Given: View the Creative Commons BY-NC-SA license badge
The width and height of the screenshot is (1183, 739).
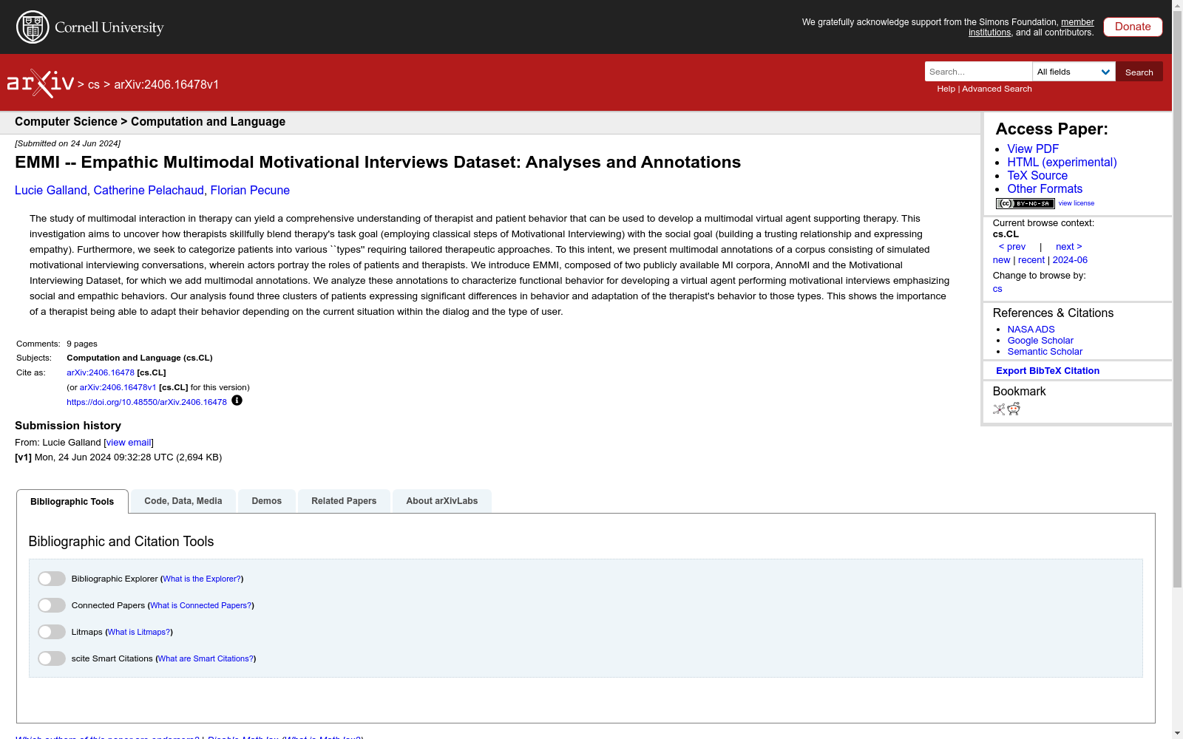Looking at the screenshot, I should point(1025,203).
